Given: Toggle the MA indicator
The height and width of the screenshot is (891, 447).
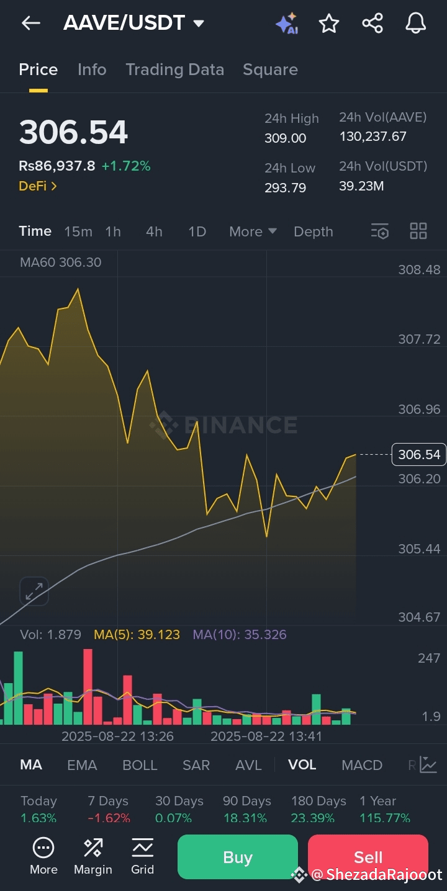Looking at the screenshot, I should tap(31, 764).
